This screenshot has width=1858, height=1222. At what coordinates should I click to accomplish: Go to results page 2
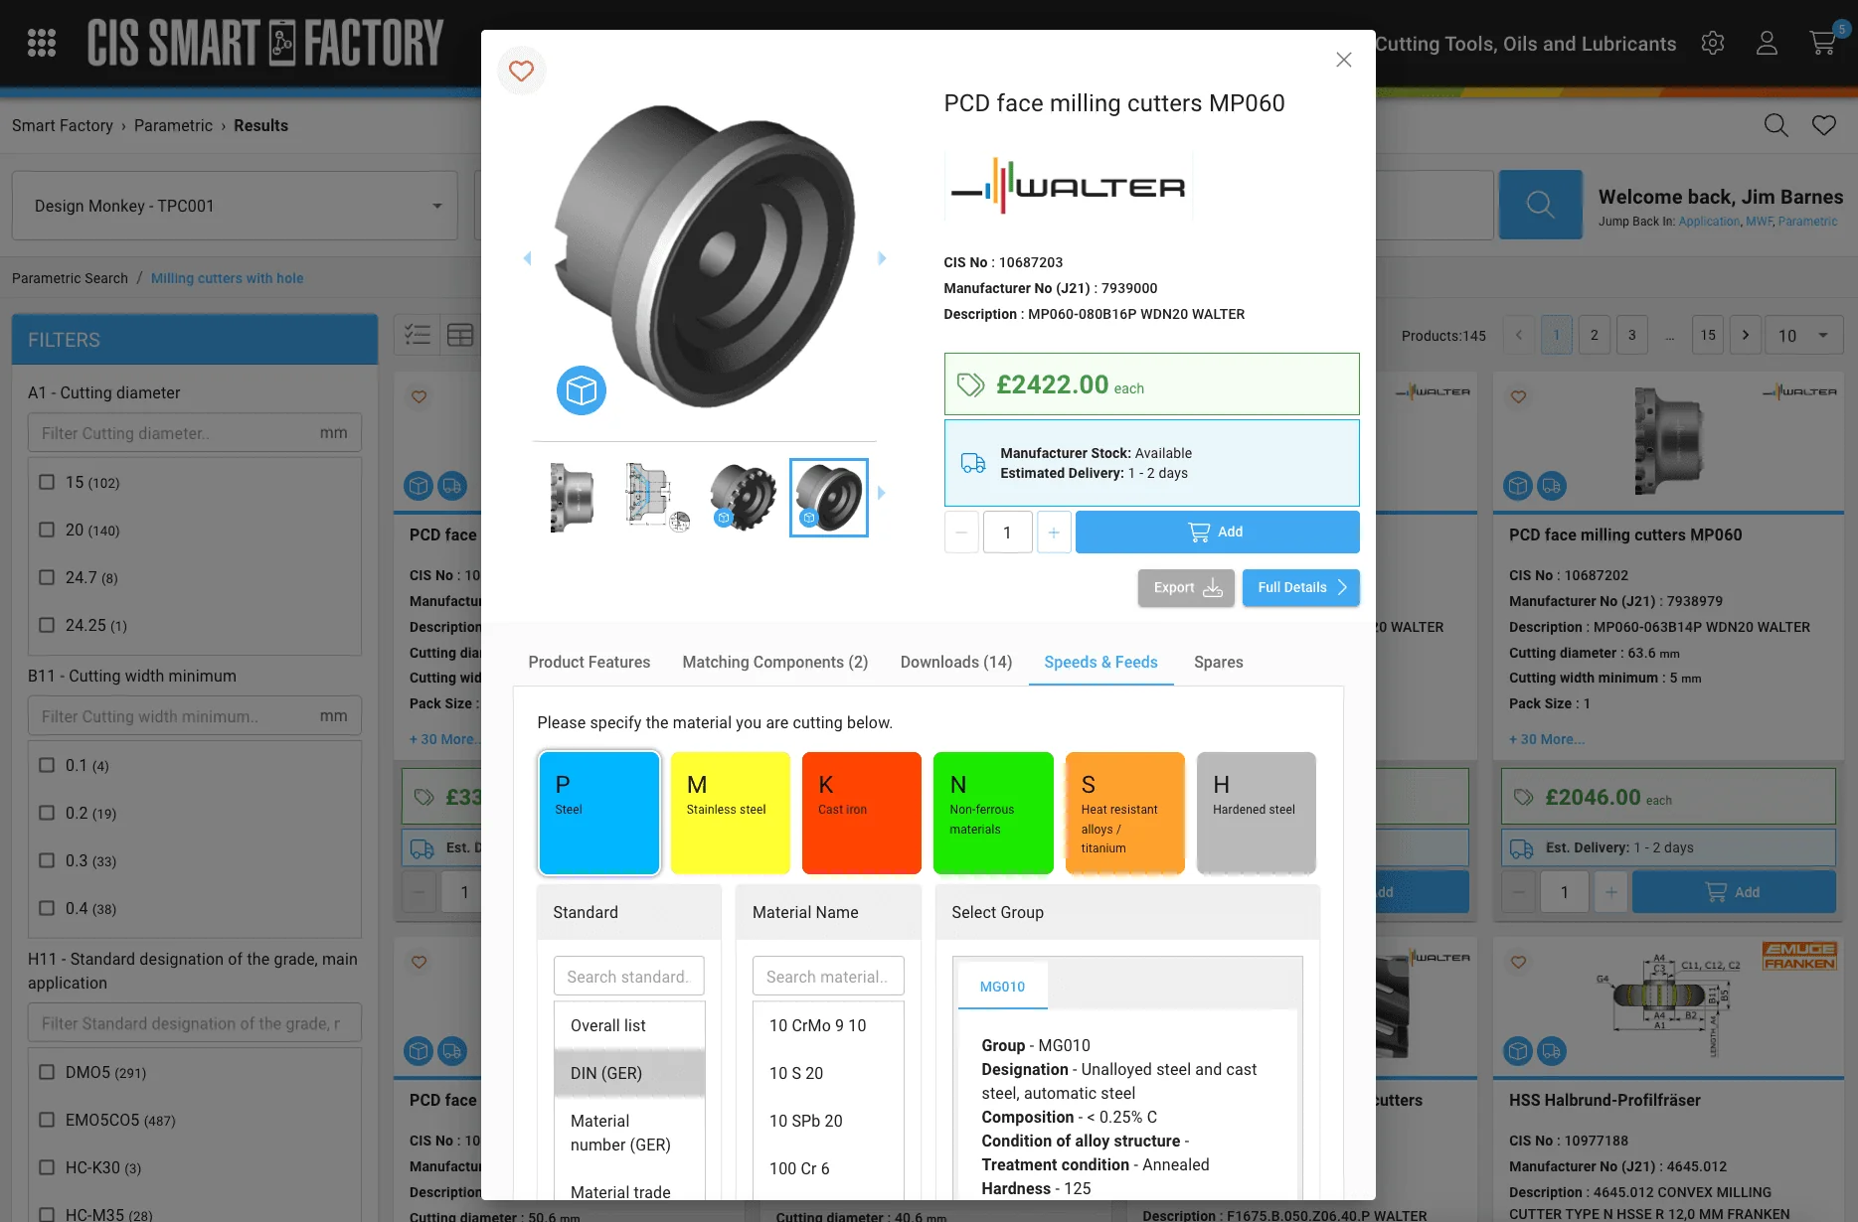coord(1595,335)
